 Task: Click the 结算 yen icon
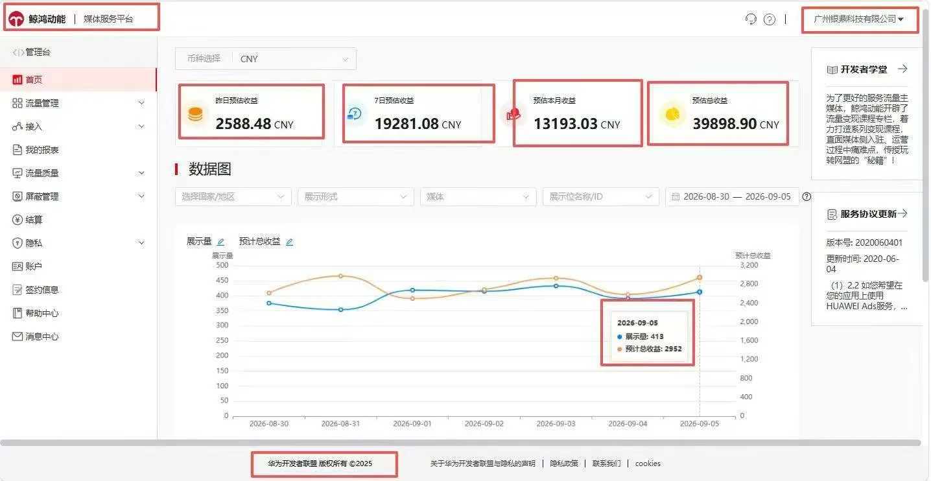click(18, 220)
